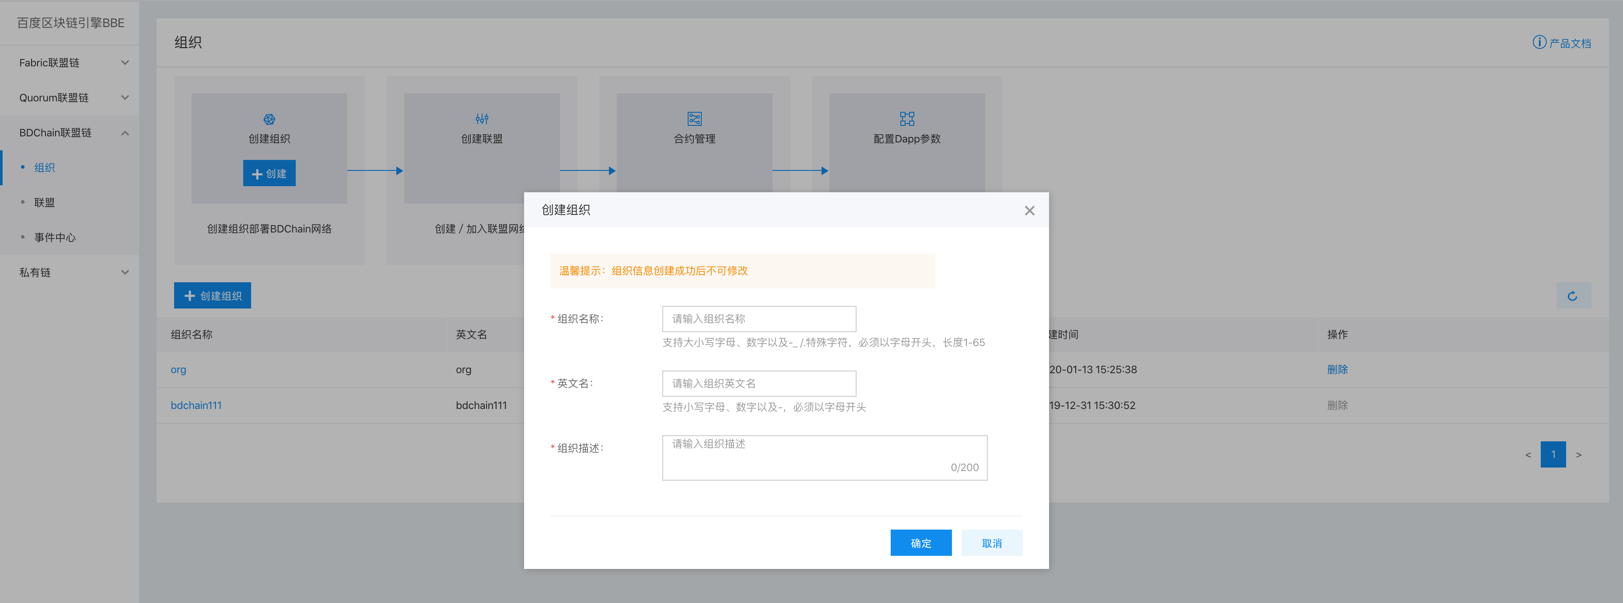This screenshot has width=1623, height=603.
Task: Focus the 组织名称 input field
Action: click(759, 319)
